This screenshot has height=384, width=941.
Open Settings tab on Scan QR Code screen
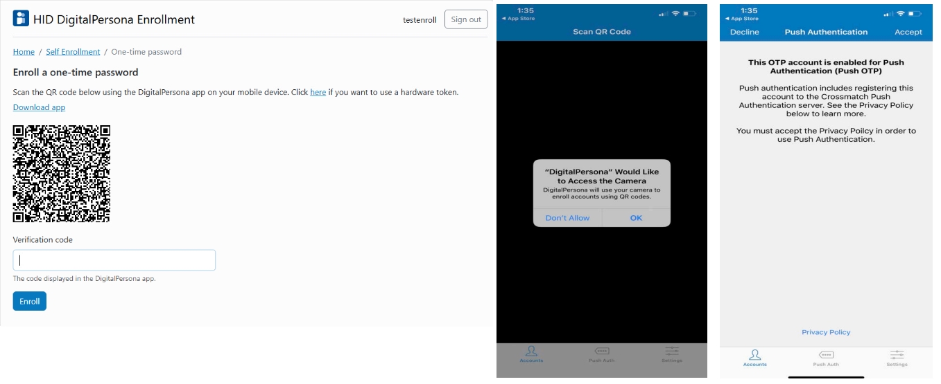click(x=671, y=354)
